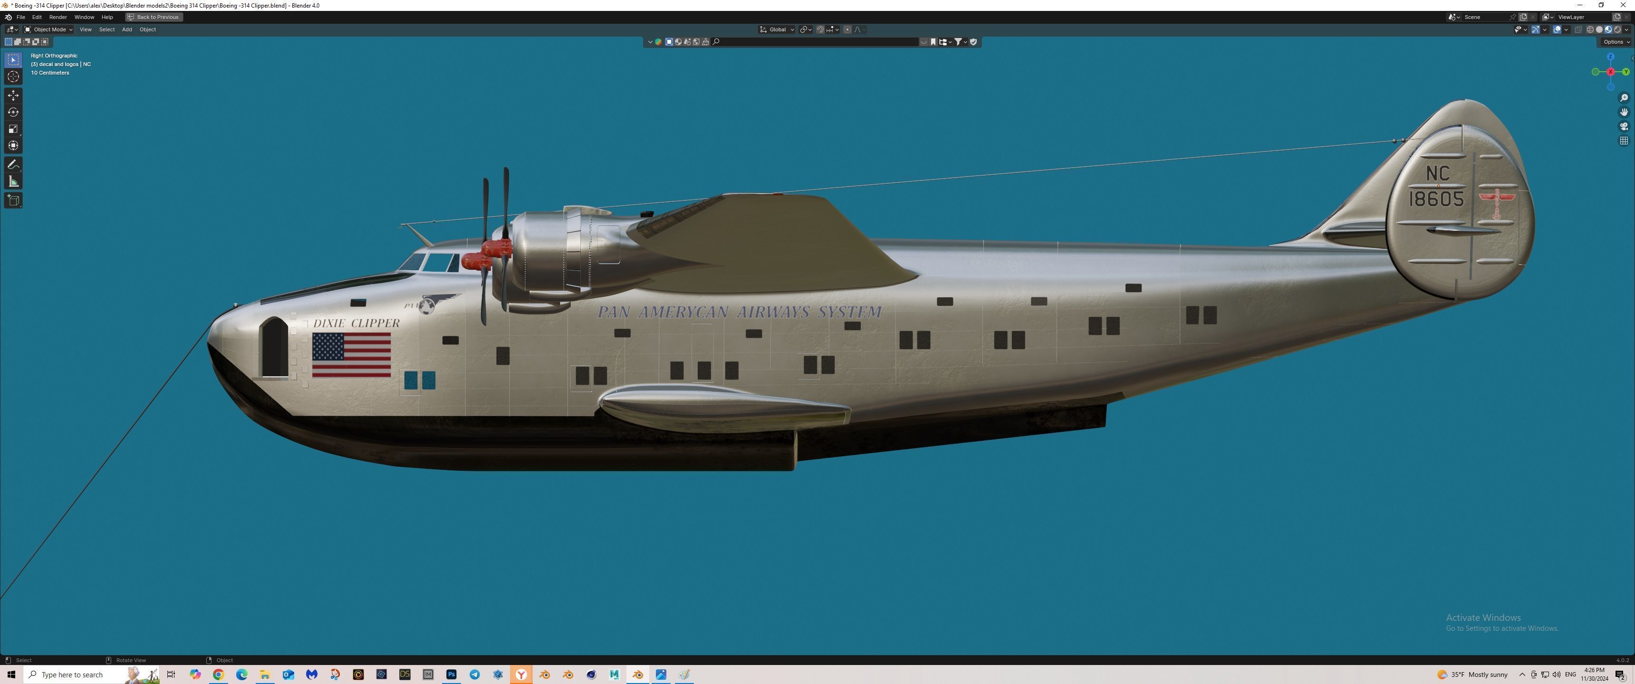This screenshot has width=1635, height=684.
Task: Open the Options dropdown
Action: pyautogui.click(x=1616, y=42)
